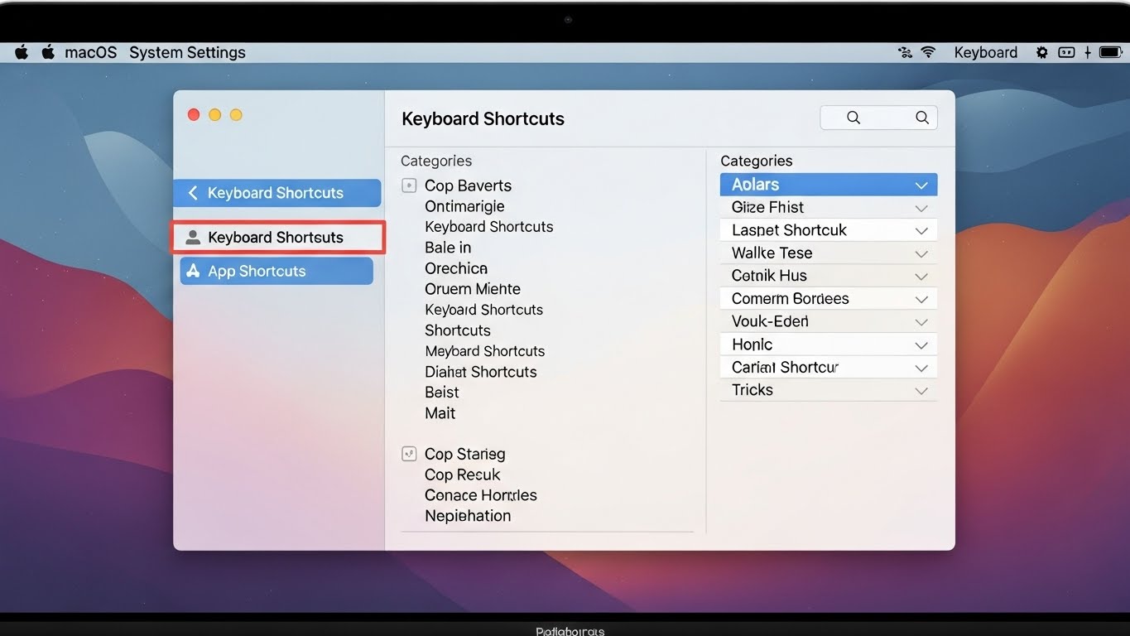
Task: Open the gear icon in menu bar
Action: click(1041, 52)
